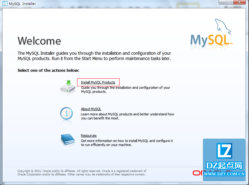Click the 'Welcome' heading text
This screenshot has height=185, width=249.
coord(39,41)
